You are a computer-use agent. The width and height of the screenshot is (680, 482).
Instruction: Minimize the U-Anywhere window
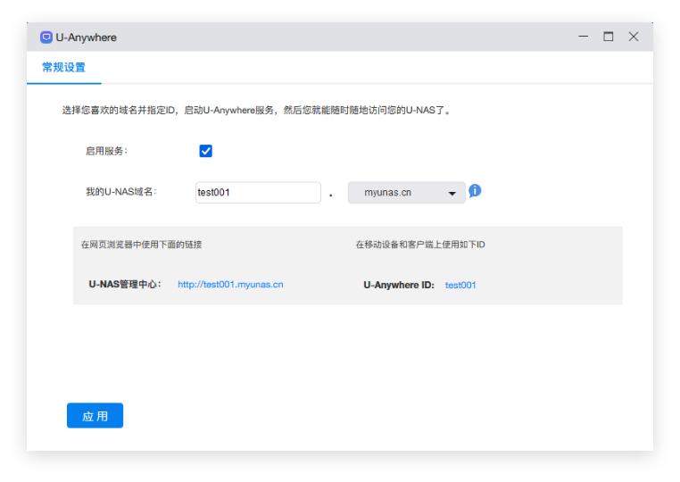pos(583,37)
